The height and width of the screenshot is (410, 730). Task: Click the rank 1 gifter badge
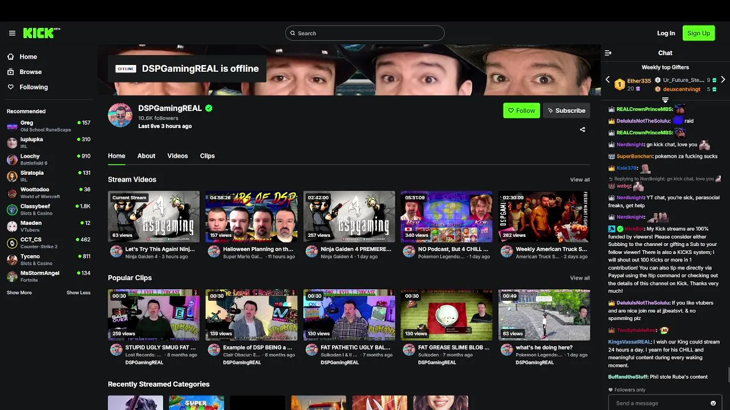point(620,85)
